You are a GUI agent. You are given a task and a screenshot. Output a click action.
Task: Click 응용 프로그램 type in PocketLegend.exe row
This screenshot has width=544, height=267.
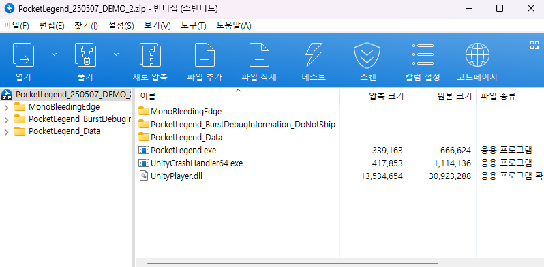point(507,151)
